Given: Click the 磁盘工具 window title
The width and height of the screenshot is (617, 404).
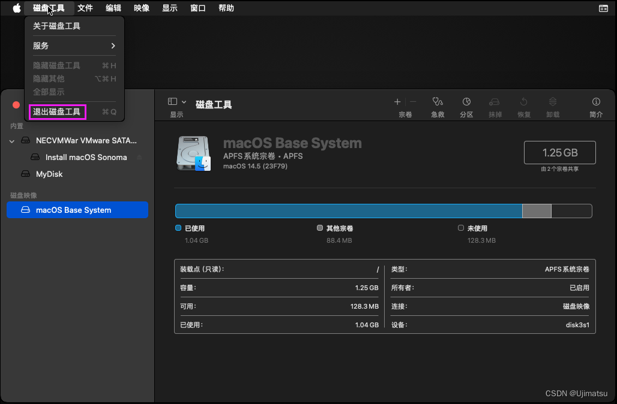Looking at the screenshot, I should (x=214, y=104).
